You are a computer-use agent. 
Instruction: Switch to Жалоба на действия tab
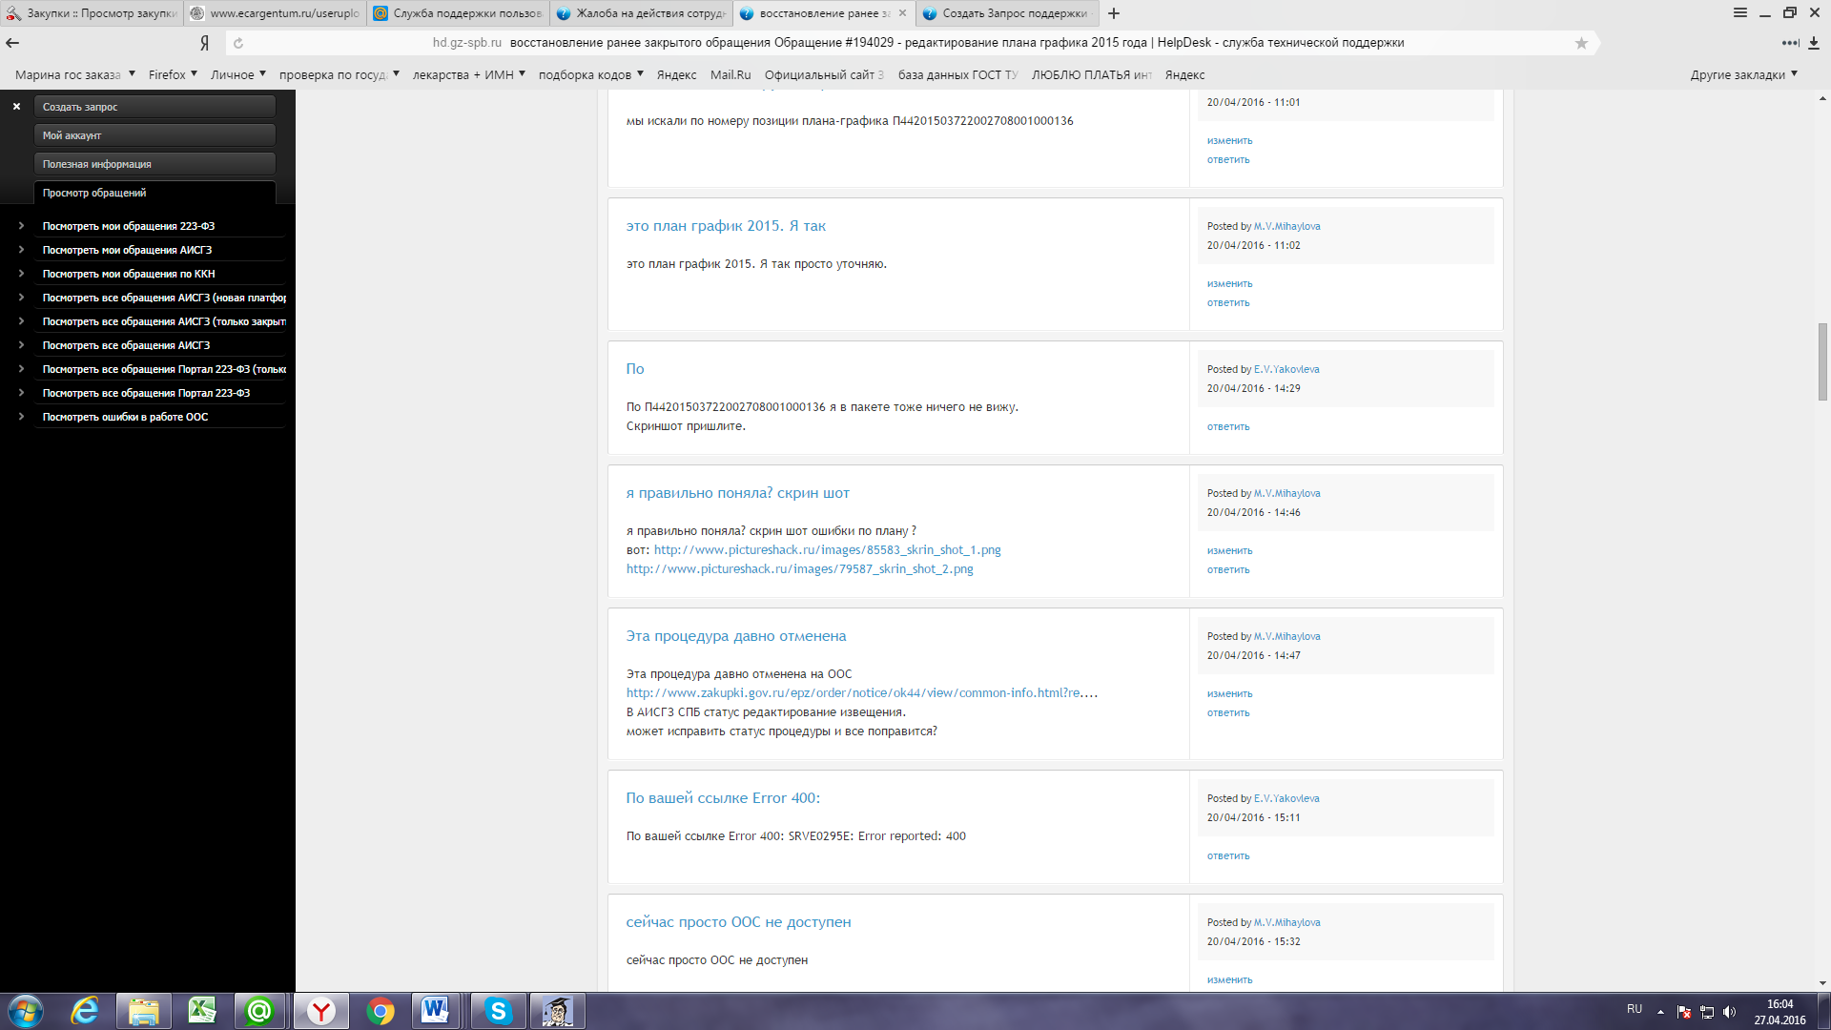pos(641,13)
